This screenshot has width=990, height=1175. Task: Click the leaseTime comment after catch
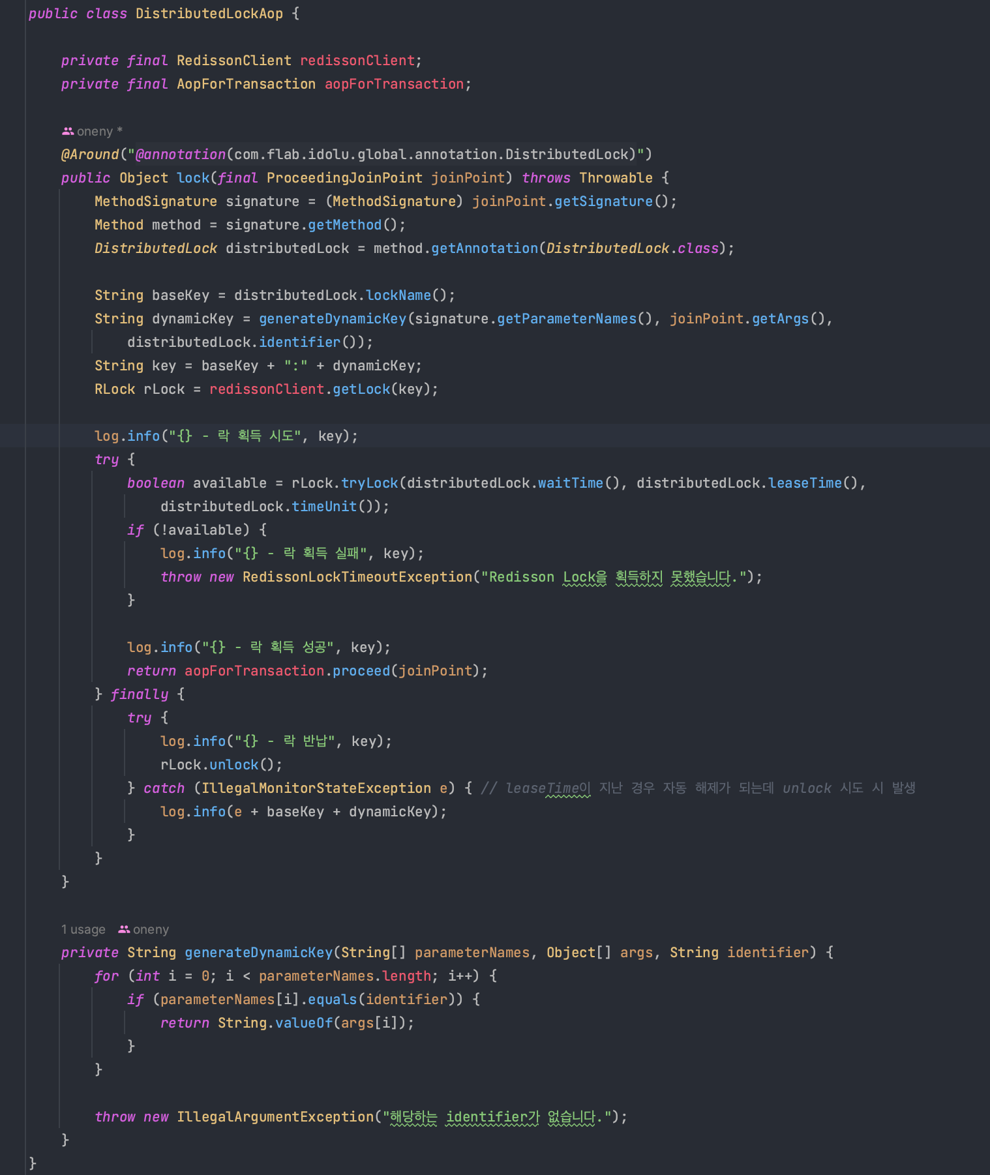tap(698, 788)
